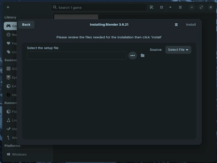Open the main hamburger menu
217x163 pixels.
[x=180, y=7]
